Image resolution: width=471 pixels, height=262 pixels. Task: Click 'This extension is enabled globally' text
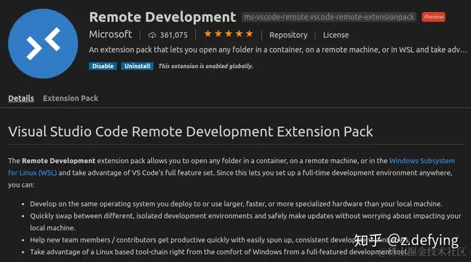pyautogui.click(x=206, y=66)
